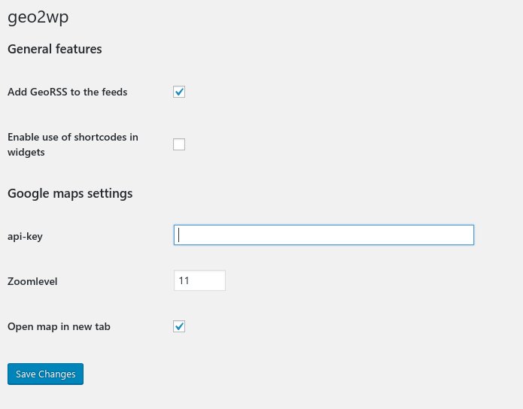Click the "Open map in new tab" label
Viewport: 523px width, 409px height.
59,327
